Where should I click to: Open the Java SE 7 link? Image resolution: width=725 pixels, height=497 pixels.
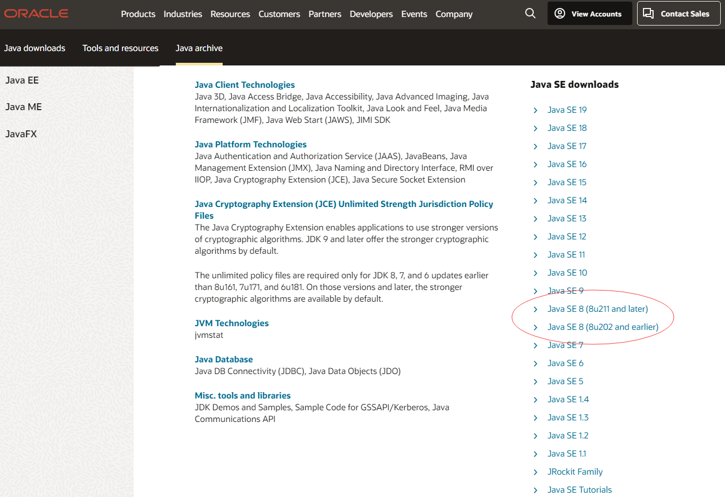[x=565, y=345]
